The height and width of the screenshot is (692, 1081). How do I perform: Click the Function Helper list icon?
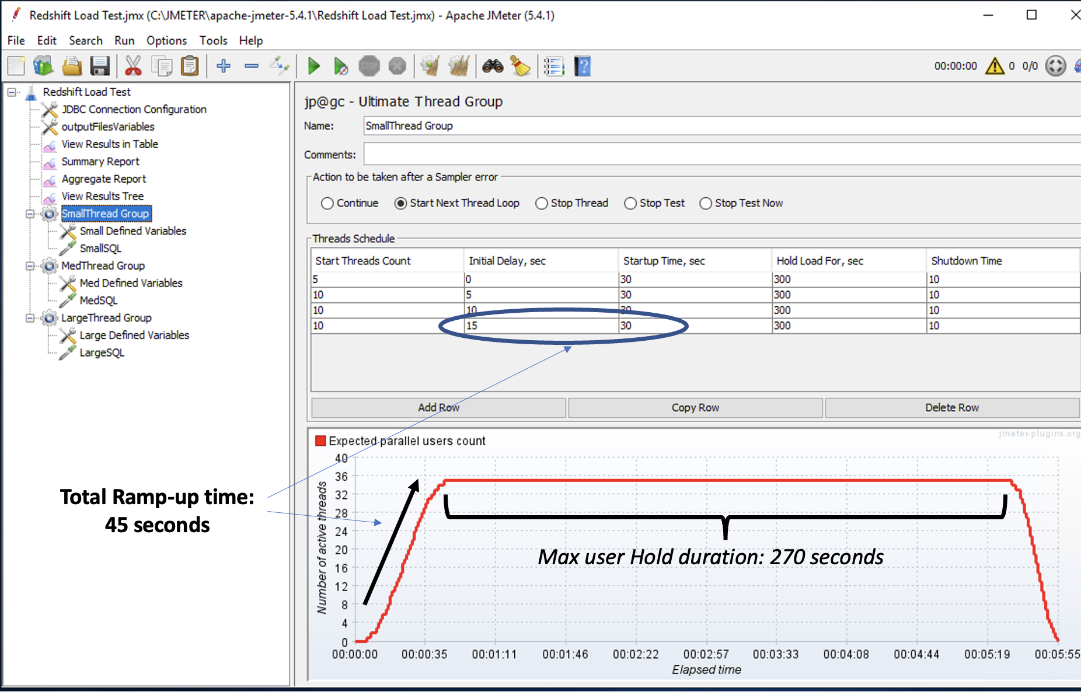553,67
